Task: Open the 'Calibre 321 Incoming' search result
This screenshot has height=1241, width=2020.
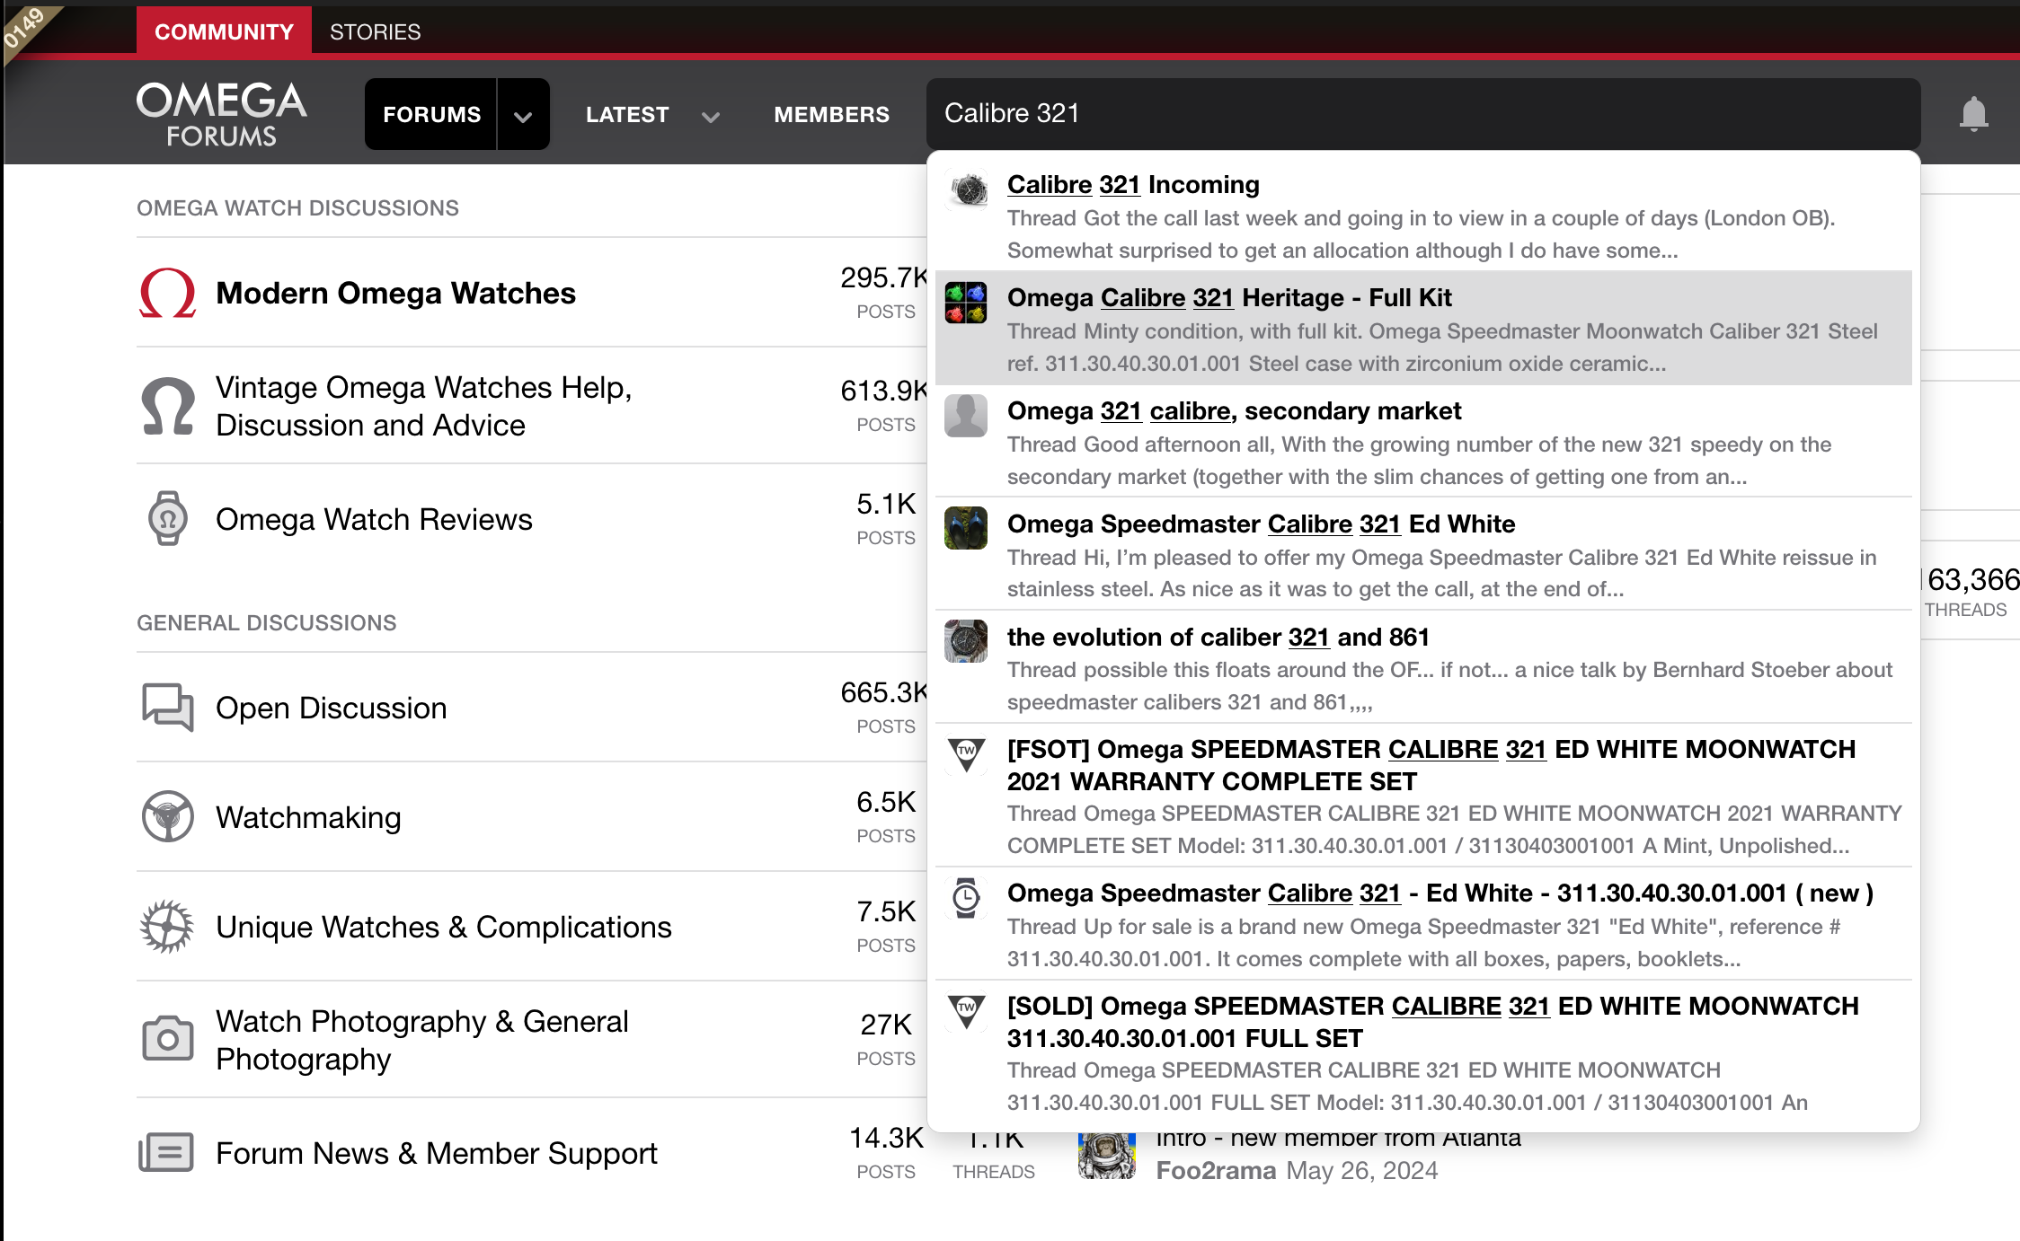Action: point(1132,184)
